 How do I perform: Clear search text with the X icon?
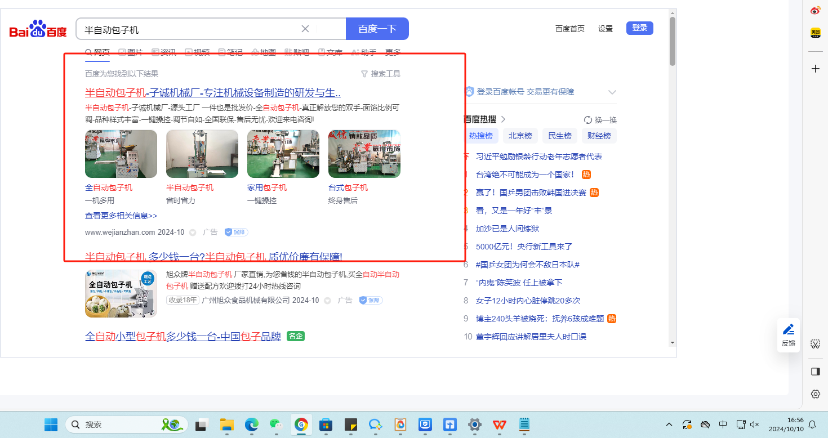pos(305,29)
